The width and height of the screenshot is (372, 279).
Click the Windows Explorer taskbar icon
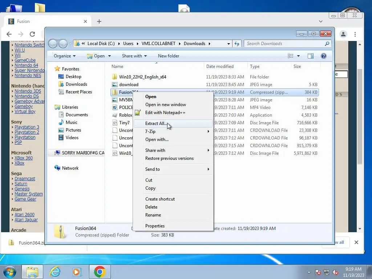[32, 272]
